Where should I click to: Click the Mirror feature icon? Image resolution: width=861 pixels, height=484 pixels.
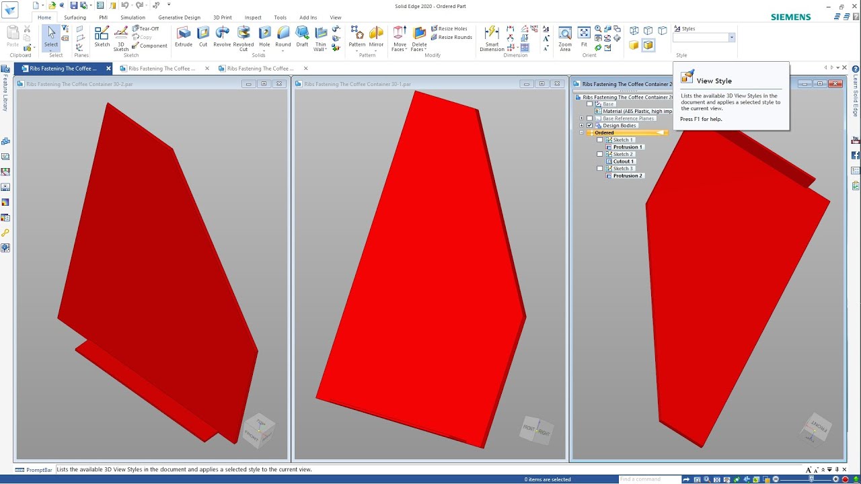376,36
